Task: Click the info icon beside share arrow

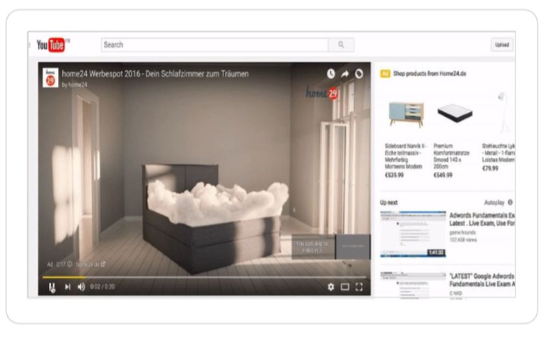Action: [359, 74]
